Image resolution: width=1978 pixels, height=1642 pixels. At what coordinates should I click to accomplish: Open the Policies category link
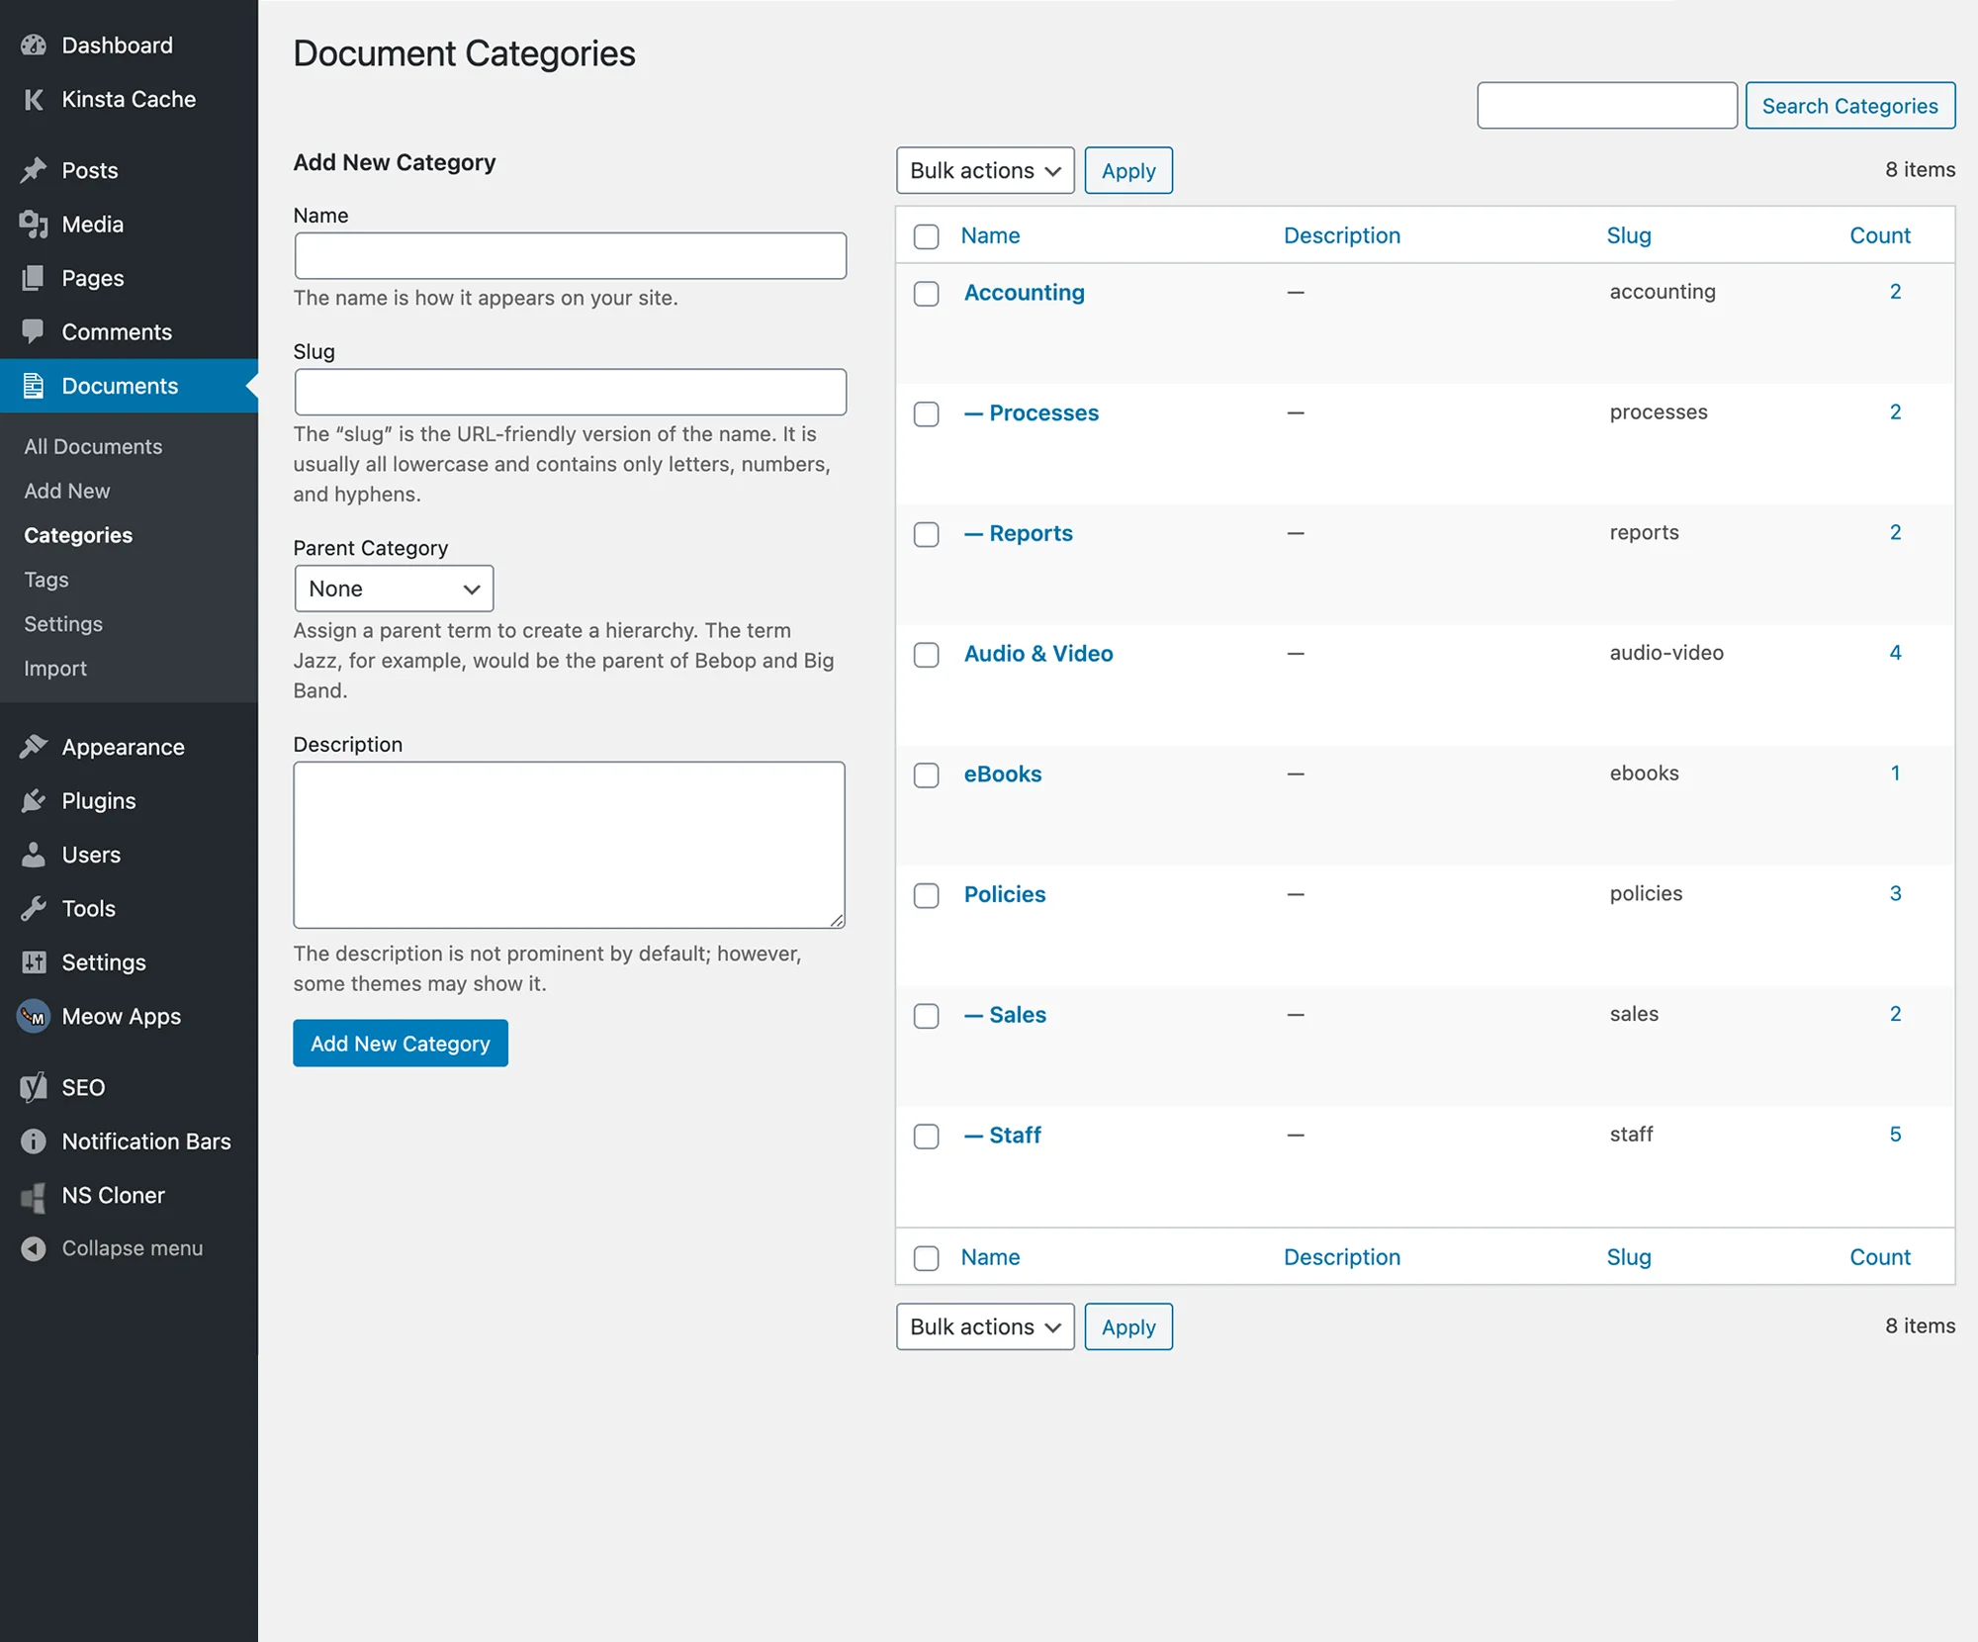pyautogui.click(x=1004, y=894)
